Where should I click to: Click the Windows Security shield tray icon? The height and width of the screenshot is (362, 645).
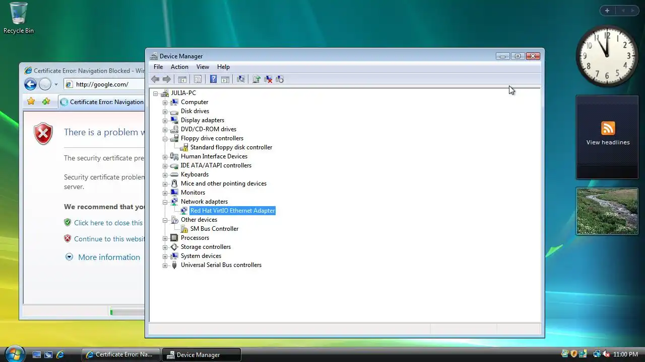pyautogui.click(x=574, y=354)
